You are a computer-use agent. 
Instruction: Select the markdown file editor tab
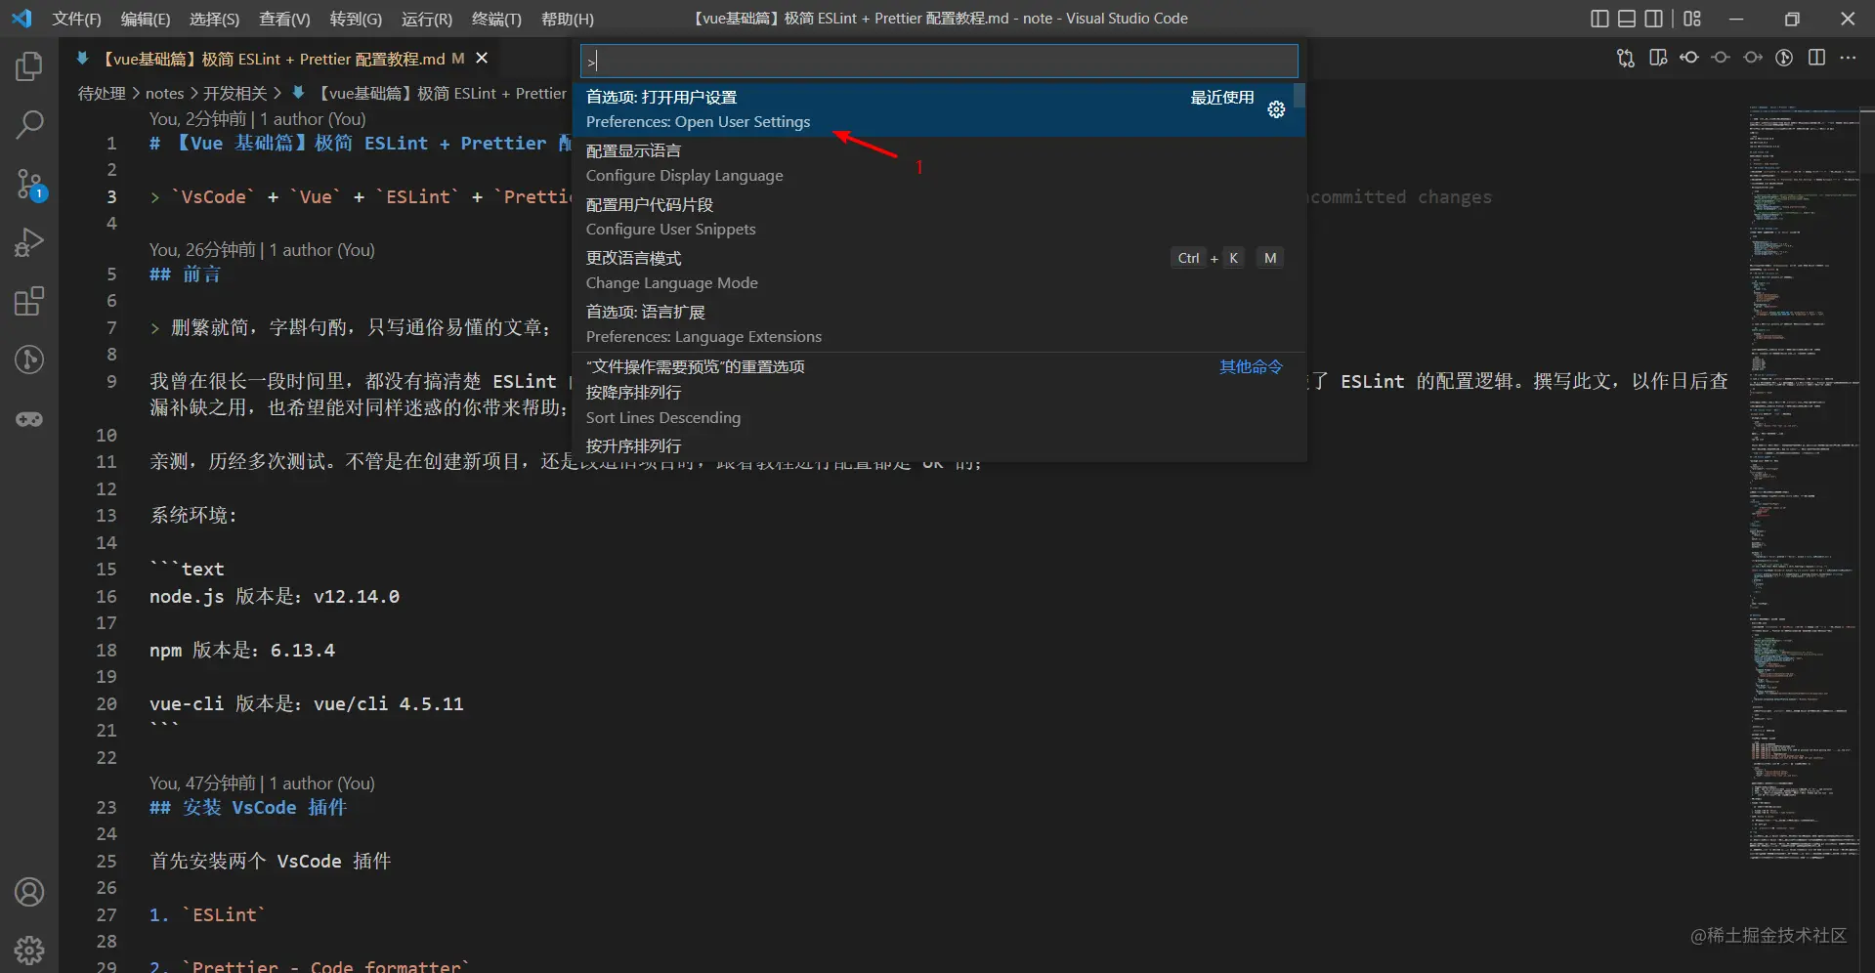(278, 59)
